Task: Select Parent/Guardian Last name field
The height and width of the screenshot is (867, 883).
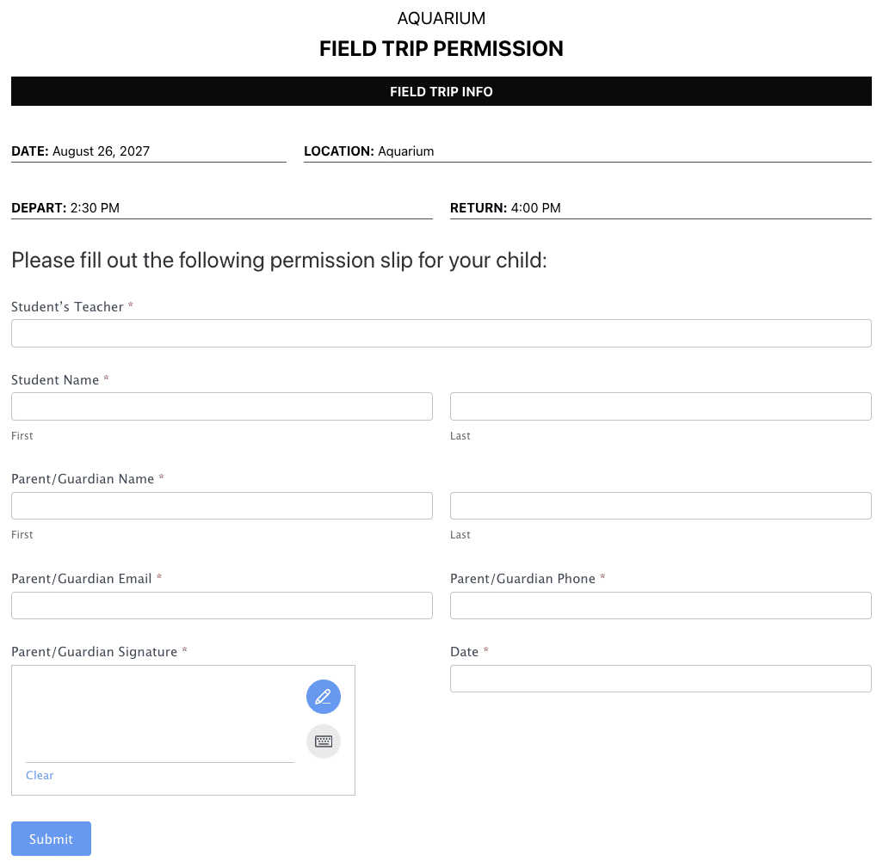Action: (x=660, y=506)
